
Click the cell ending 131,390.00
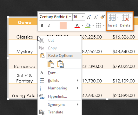[x=92, y=66]
